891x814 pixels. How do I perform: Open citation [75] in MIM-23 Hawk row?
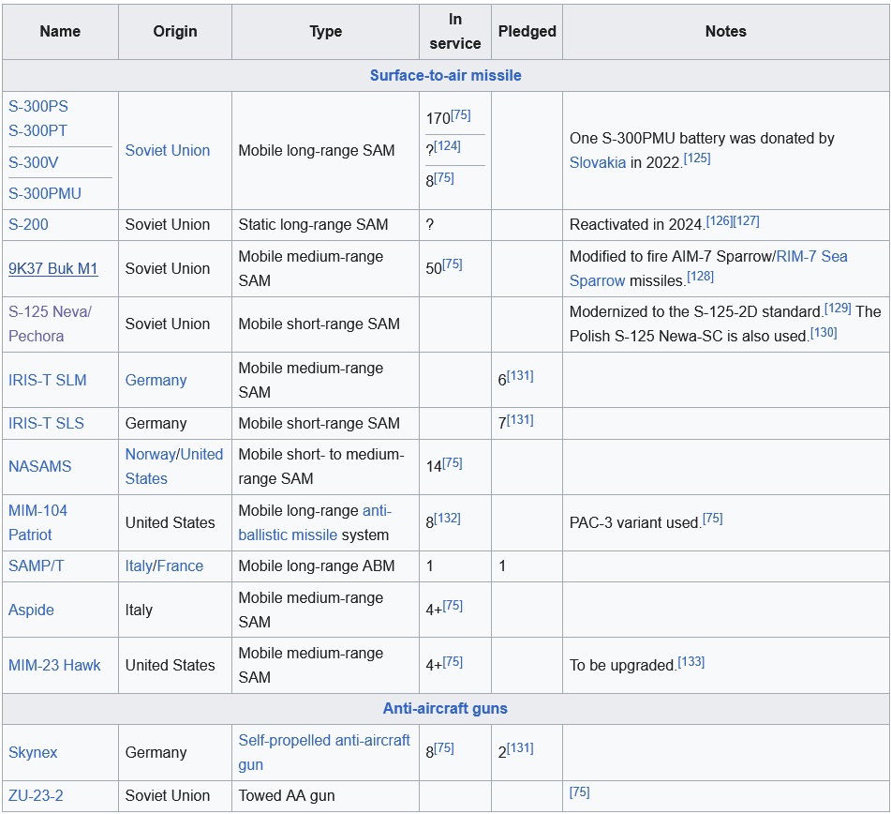[x=453, y=661]
